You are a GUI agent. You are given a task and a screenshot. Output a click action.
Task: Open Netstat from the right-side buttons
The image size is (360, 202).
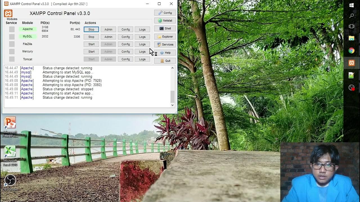165,20
